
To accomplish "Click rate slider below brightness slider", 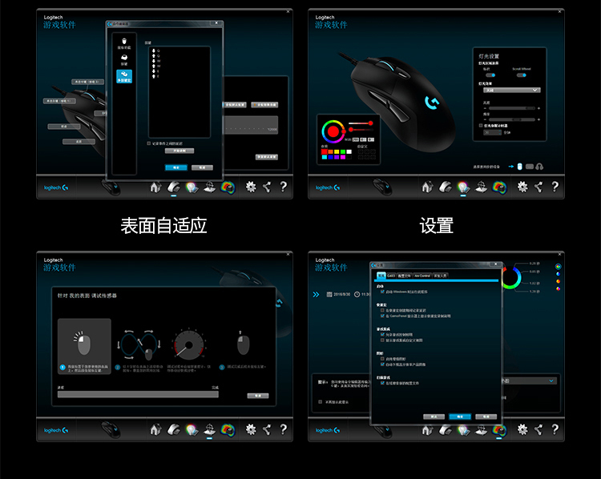I will point(512,119).
